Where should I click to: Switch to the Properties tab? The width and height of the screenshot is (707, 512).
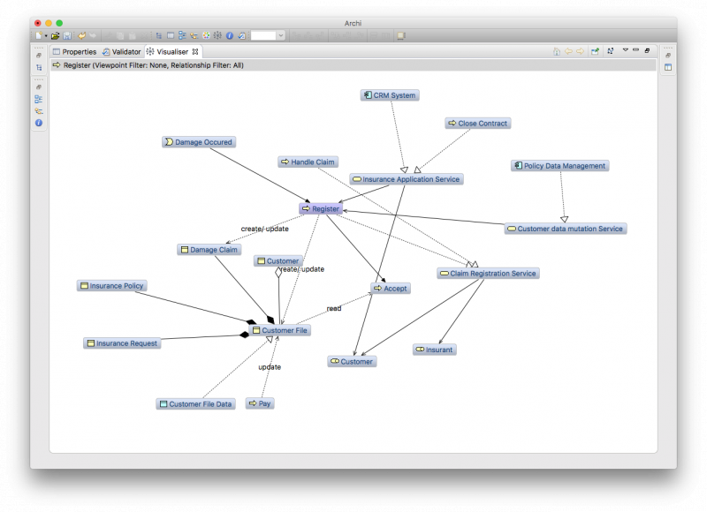[74, 52]
